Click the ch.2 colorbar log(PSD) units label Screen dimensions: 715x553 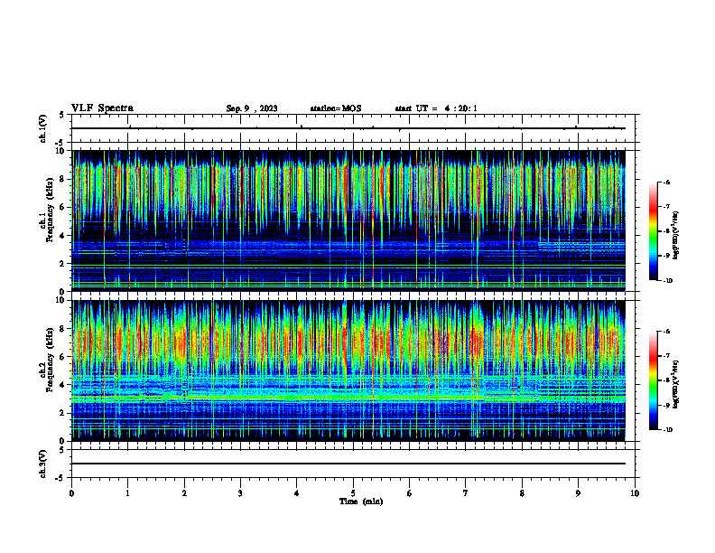(x=676, y=384)
